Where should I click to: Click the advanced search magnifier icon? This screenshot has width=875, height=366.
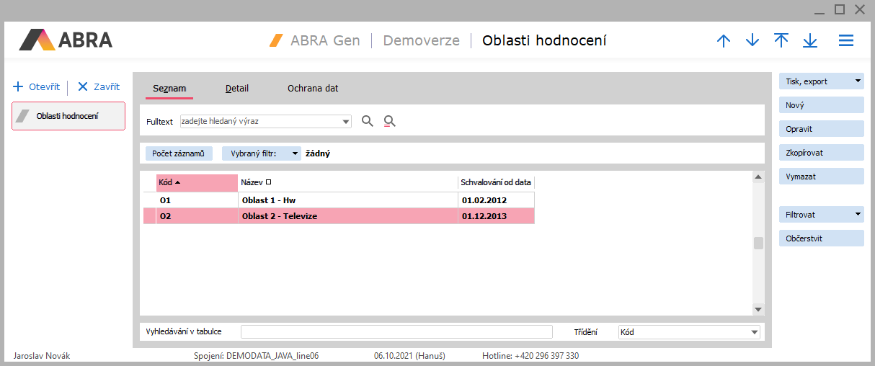coord(390,121)
